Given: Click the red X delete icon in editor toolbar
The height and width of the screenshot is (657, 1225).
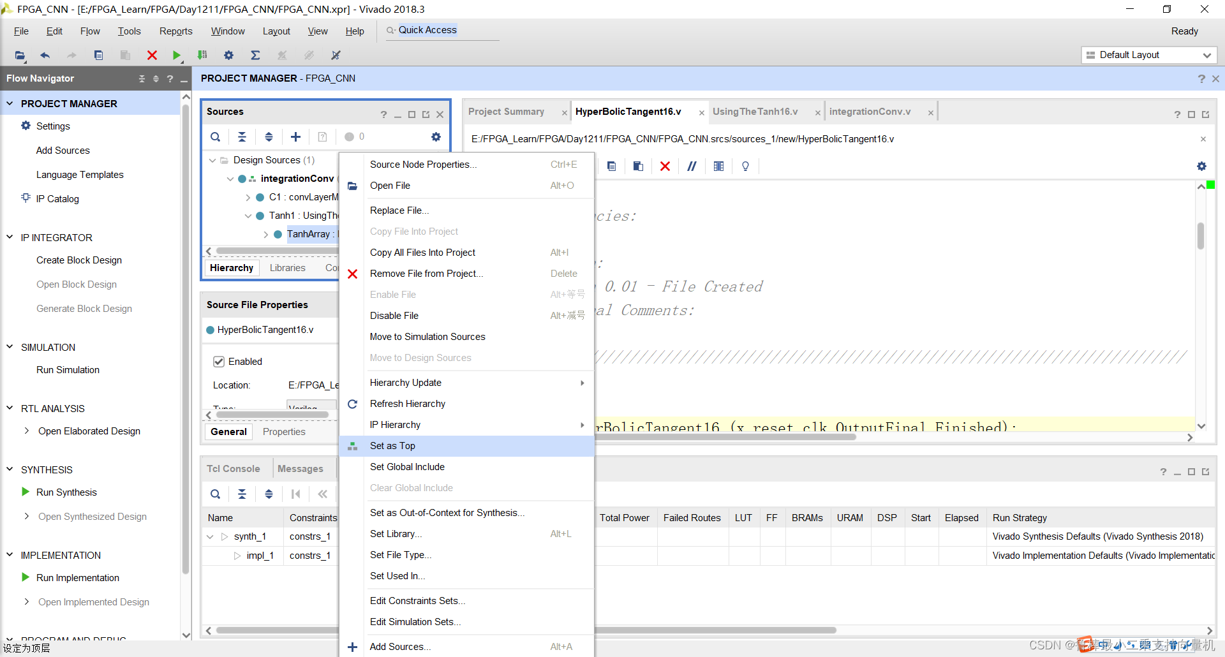Looking at the screenshot, I should (665, 166).
